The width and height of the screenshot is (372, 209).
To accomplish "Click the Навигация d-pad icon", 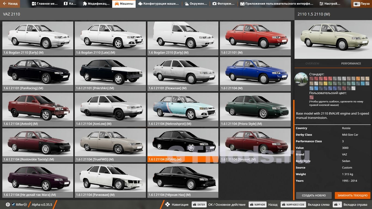I will pos(168,205).
